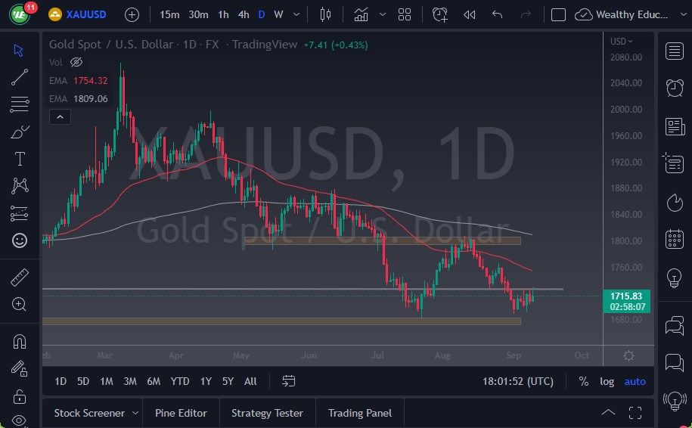692x428 pixels.
Task: Activate the zoom in tool
Action: click(x=20, y=305)
